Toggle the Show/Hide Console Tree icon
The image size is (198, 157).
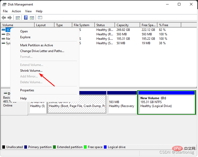[18, 18]
